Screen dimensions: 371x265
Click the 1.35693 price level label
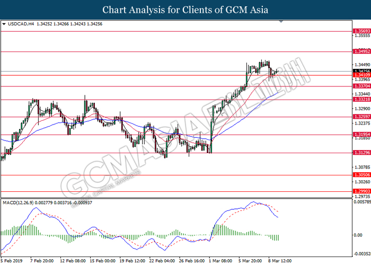tap(362, 31)
